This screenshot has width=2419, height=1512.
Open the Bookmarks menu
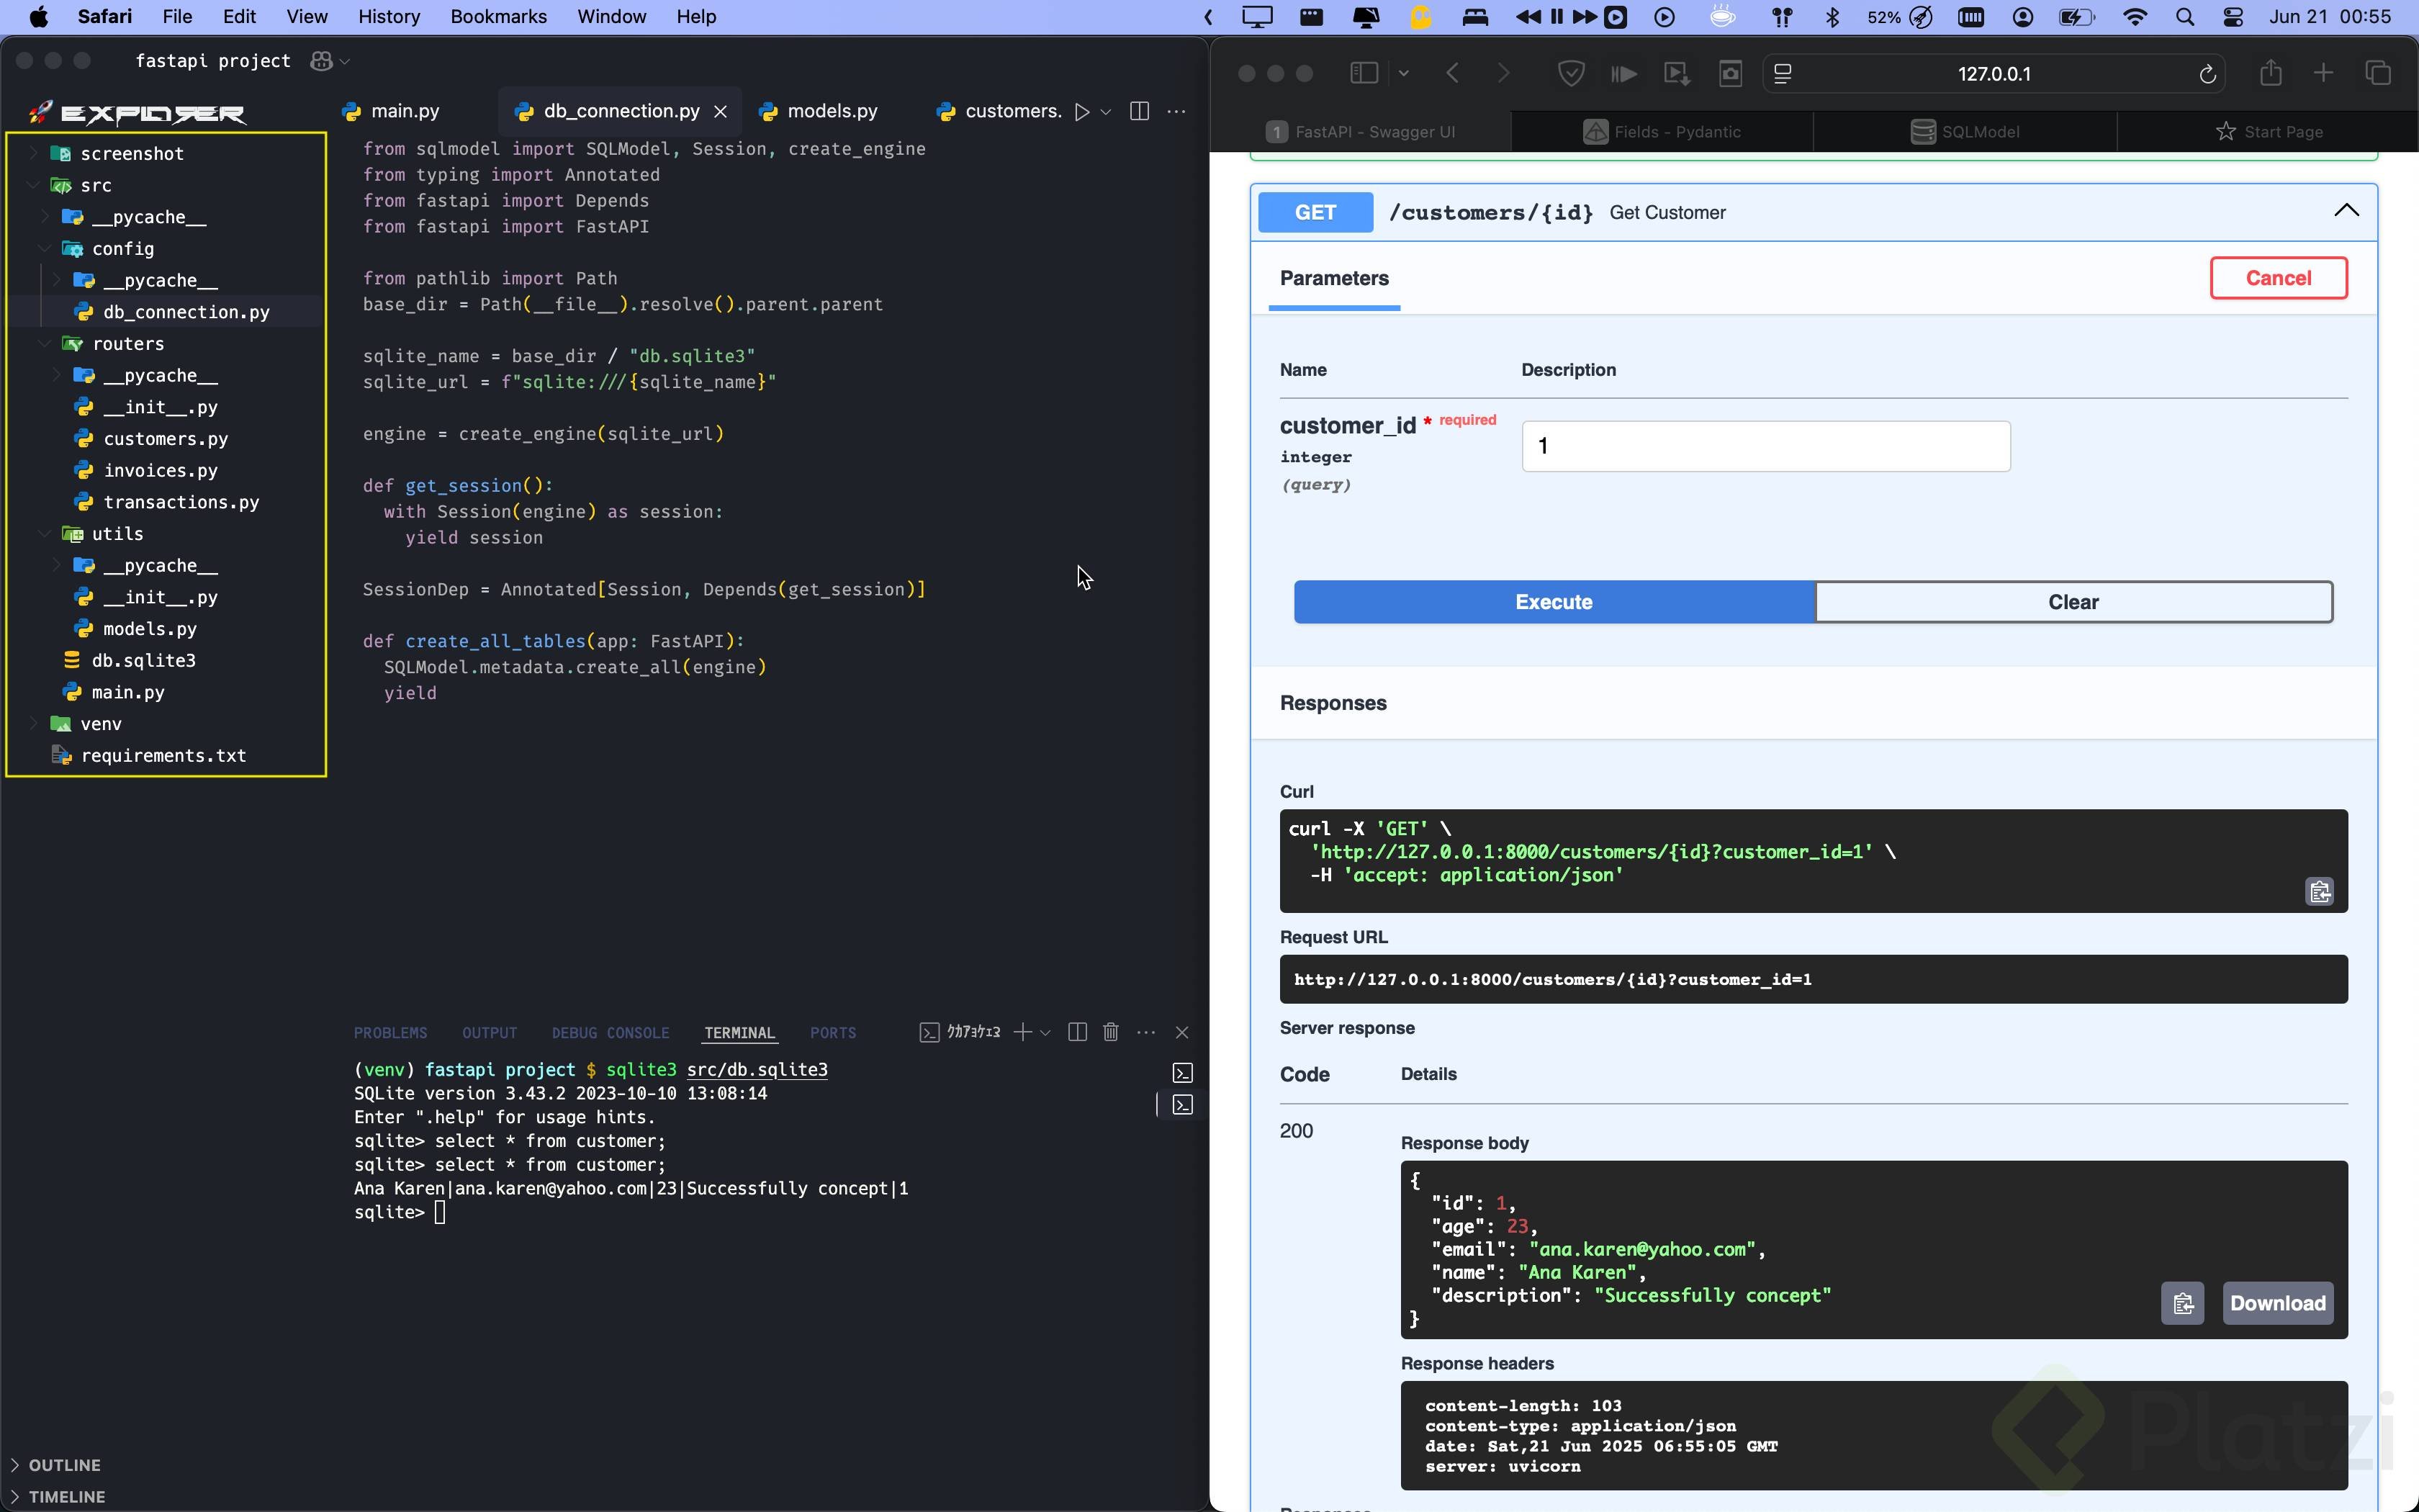[x=497, y=17]
